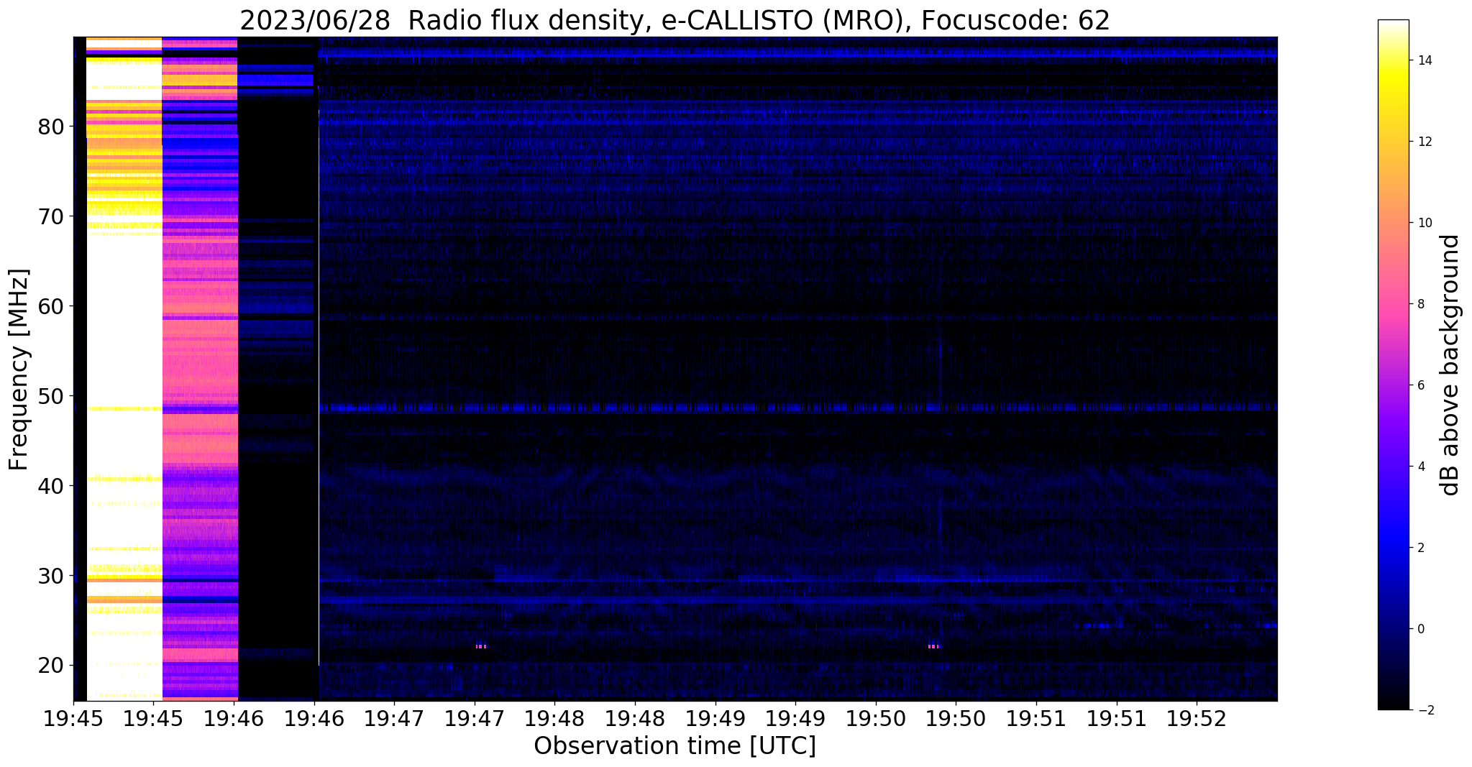
Task: Click the 19:52 time tick label
Action: (x=1197, y=717)
